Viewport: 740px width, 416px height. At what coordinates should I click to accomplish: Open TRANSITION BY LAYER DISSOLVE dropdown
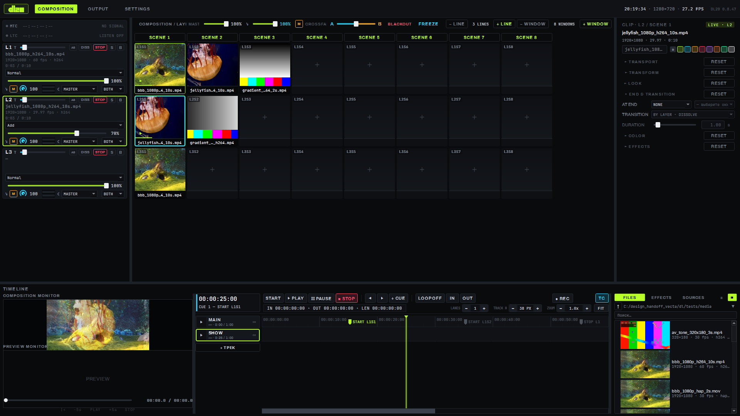coord(693,114)
